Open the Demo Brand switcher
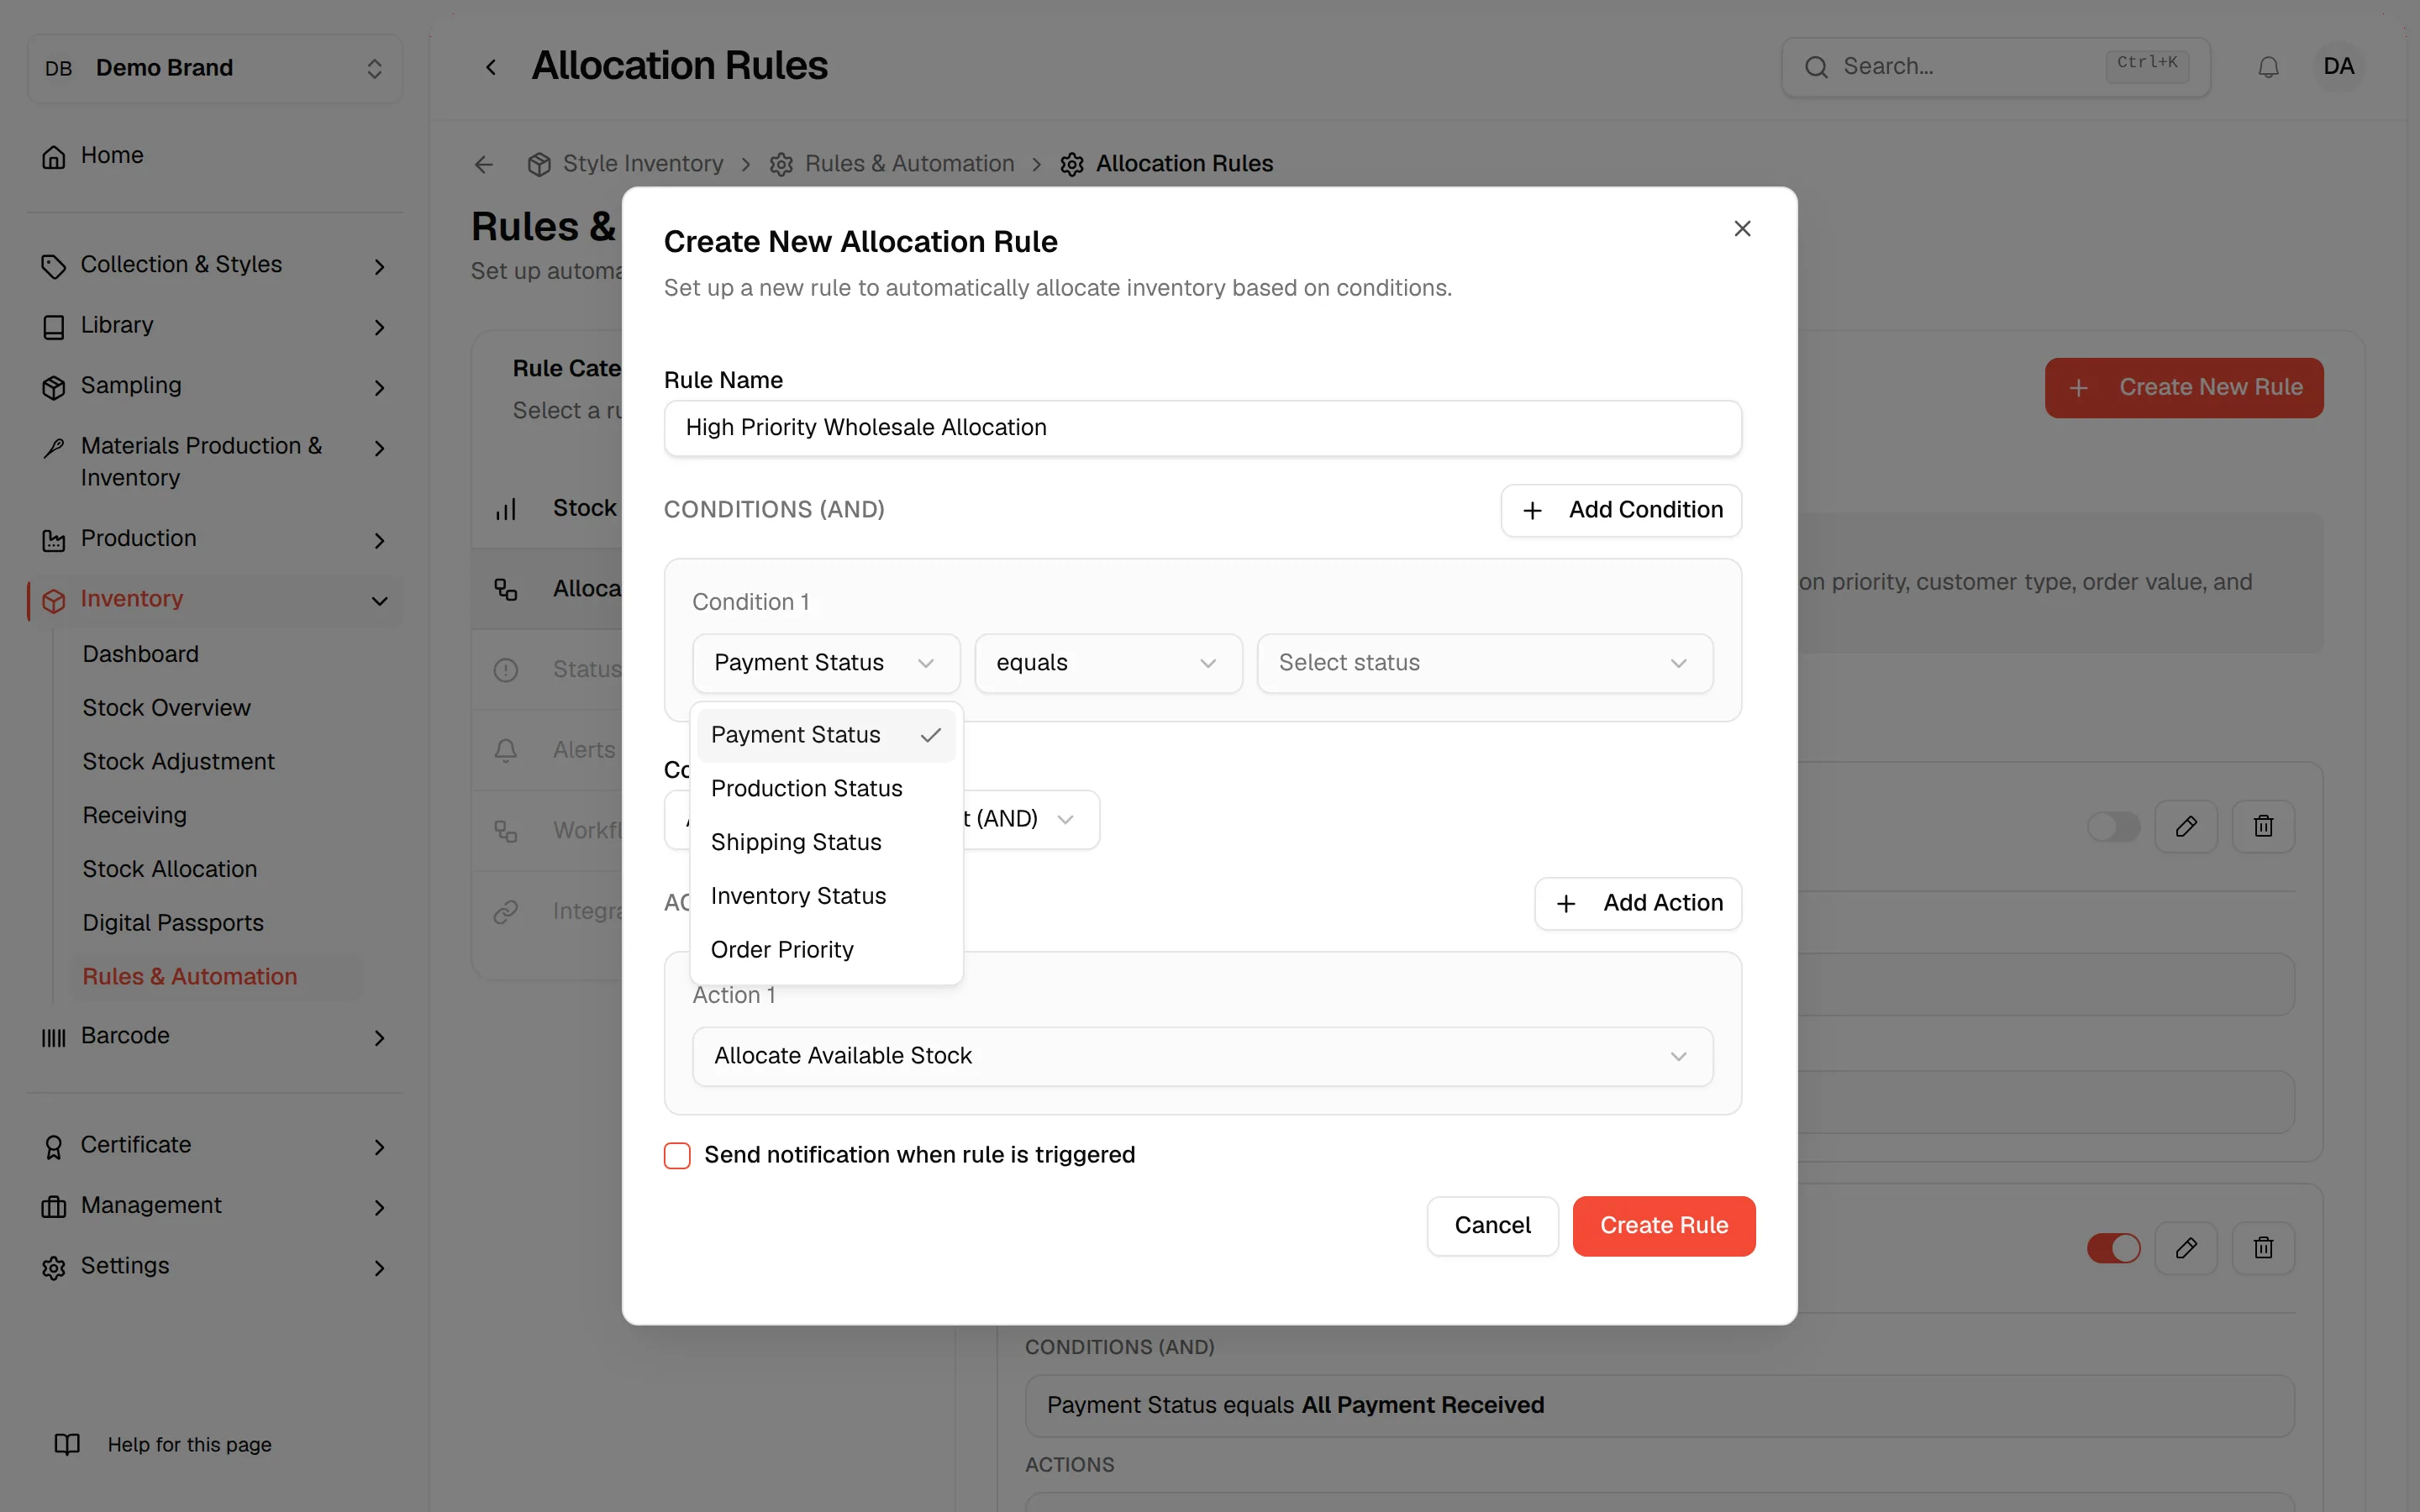Image resolution: width=2420 pixels, height=1512 pixels. coord(215,68)
